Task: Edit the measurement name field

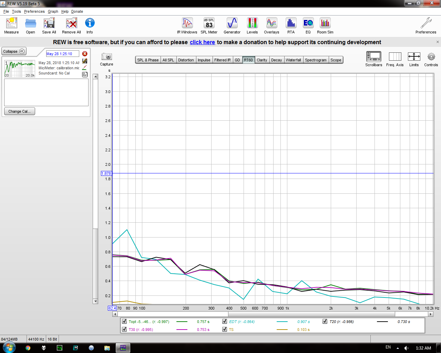Action: 63,54
